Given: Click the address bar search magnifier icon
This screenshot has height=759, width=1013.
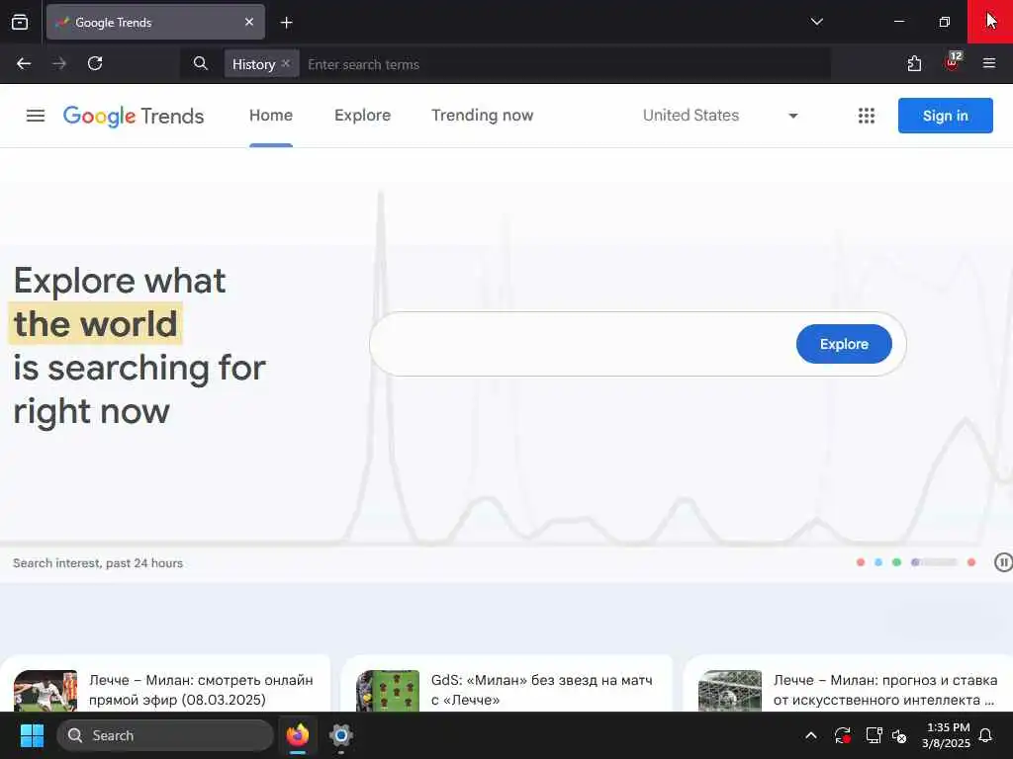Looking at the screenshot, I should click(x=200, y=63).
